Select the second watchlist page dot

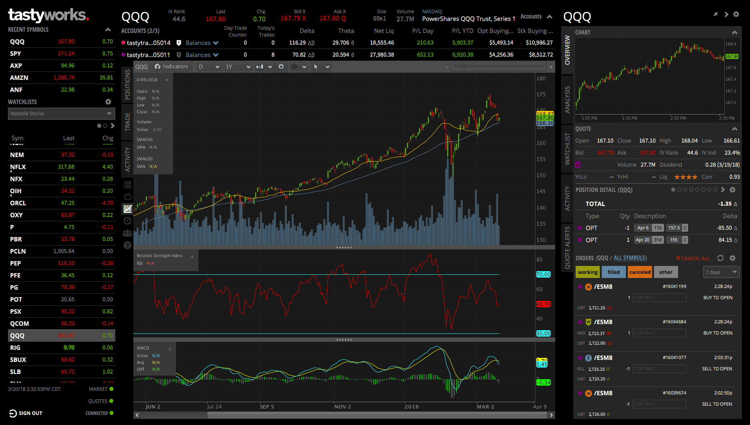[105, 126]
